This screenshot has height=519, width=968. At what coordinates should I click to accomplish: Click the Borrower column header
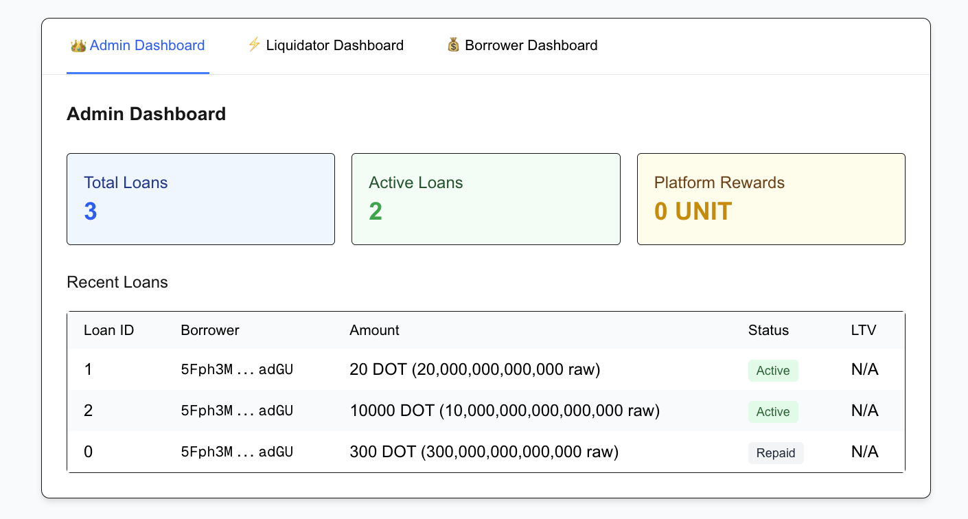[x=210, y=330]
